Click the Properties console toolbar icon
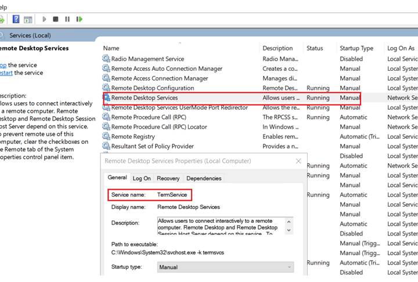418x282 pixels. (28, 20)
